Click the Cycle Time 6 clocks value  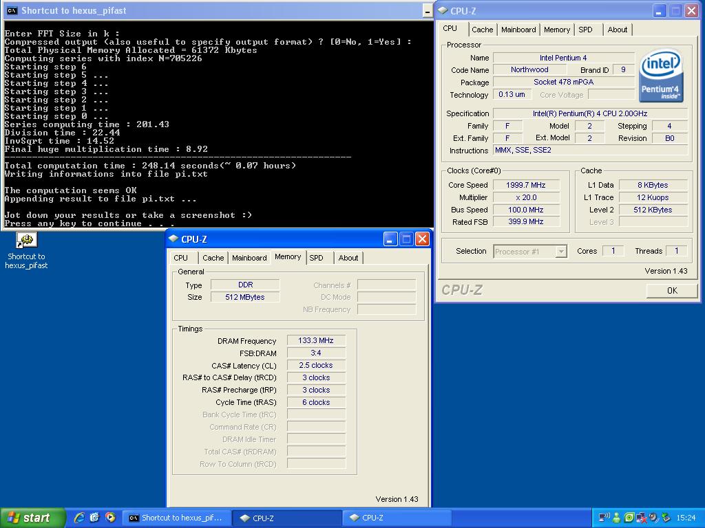click(x=316, y=402)
